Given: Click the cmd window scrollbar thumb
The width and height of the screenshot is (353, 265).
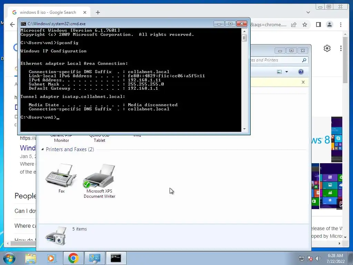Looking at the screenshot, I should point(244,38).
